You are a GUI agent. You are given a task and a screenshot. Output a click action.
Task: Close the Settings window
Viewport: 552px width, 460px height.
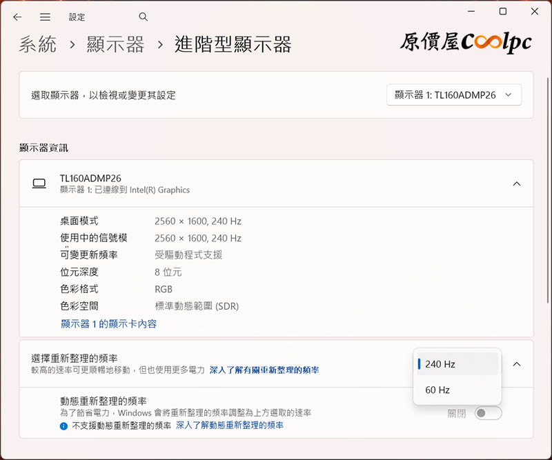pos(535,12)
